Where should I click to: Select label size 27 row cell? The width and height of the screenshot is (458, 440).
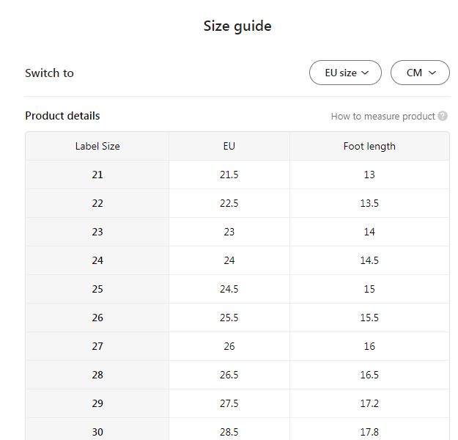tap(97, 346)
